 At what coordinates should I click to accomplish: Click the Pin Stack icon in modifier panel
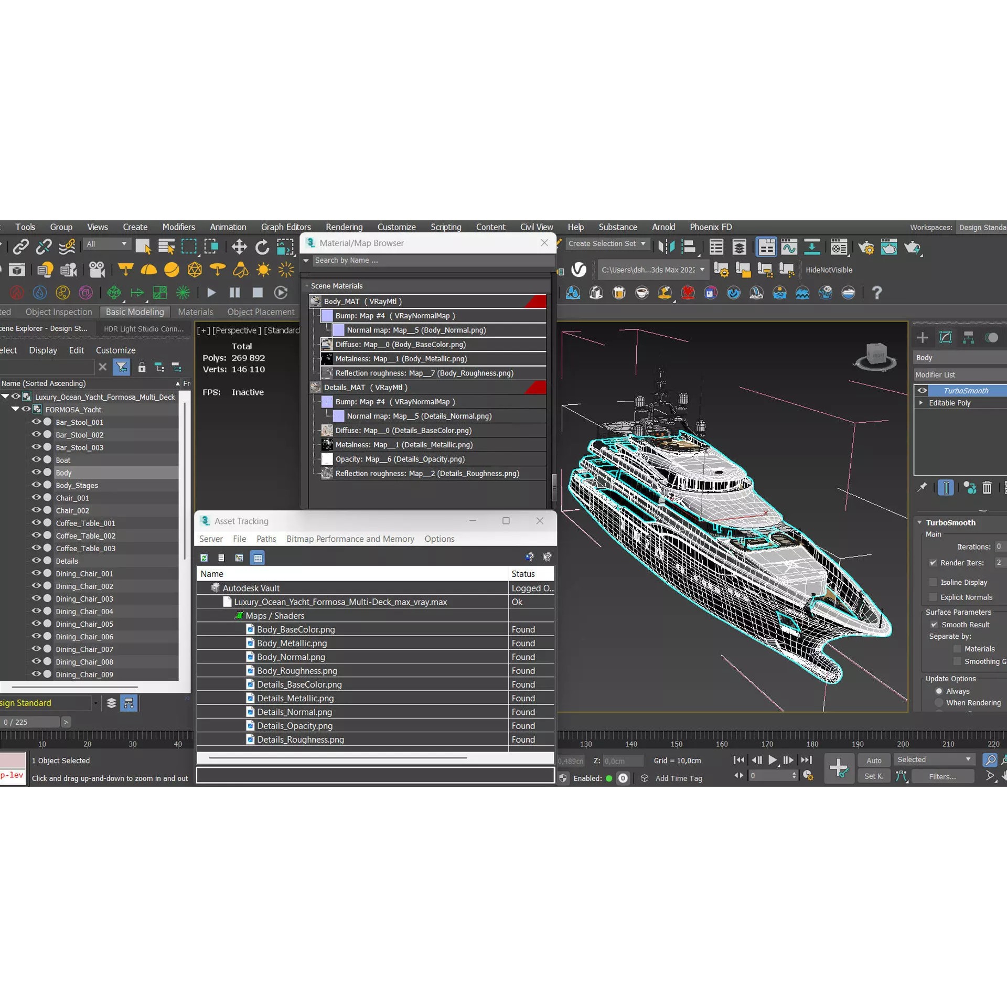[922, 487]
